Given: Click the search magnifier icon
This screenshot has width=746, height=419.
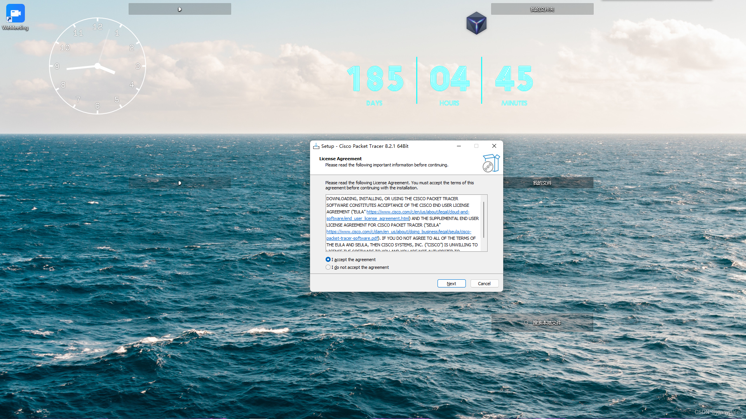Looking at the screenshot, I should (526, 322).
